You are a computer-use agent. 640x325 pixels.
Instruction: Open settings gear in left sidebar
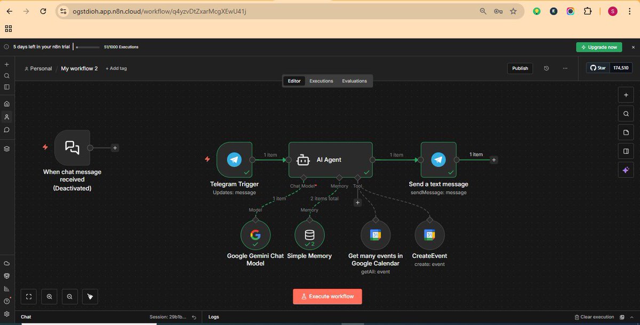pos(6,314)
